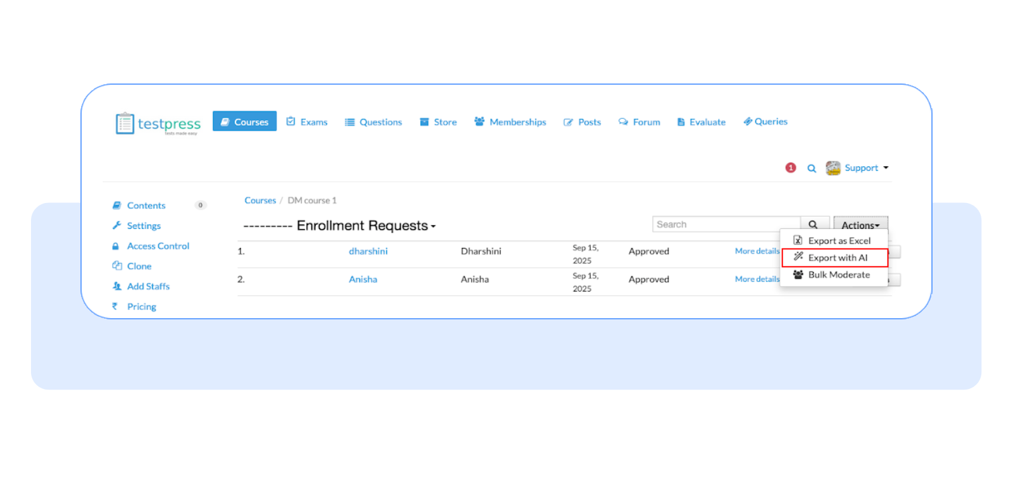Click the red notification badge icon
Viewport: 1013px width, 487px height.
[x=790, y=168]
